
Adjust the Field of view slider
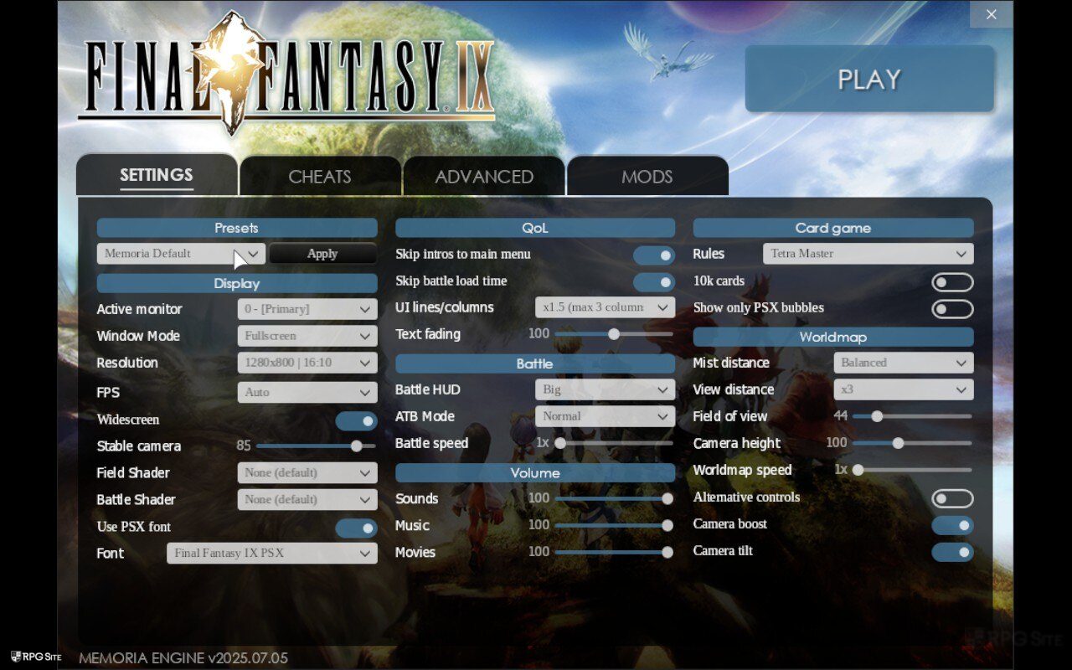(912, 416)
